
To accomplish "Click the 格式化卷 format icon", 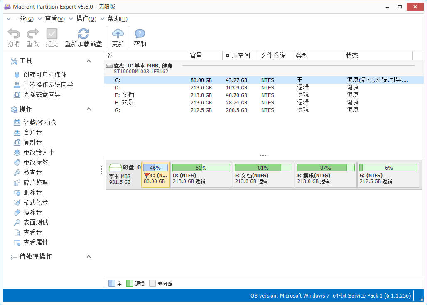I will (17, 202).
